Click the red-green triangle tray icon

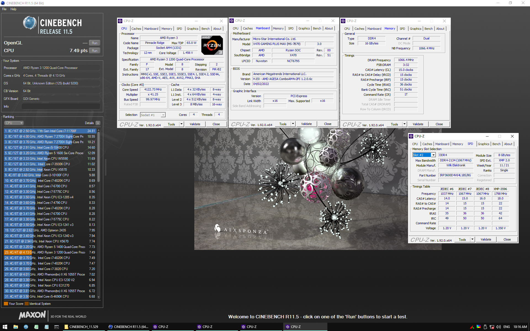point(472,327)
